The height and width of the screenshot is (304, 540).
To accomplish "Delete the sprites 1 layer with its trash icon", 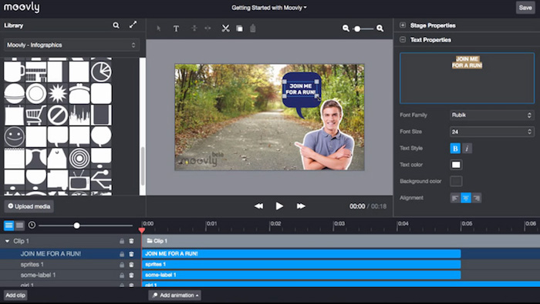I will pos(131,265).
